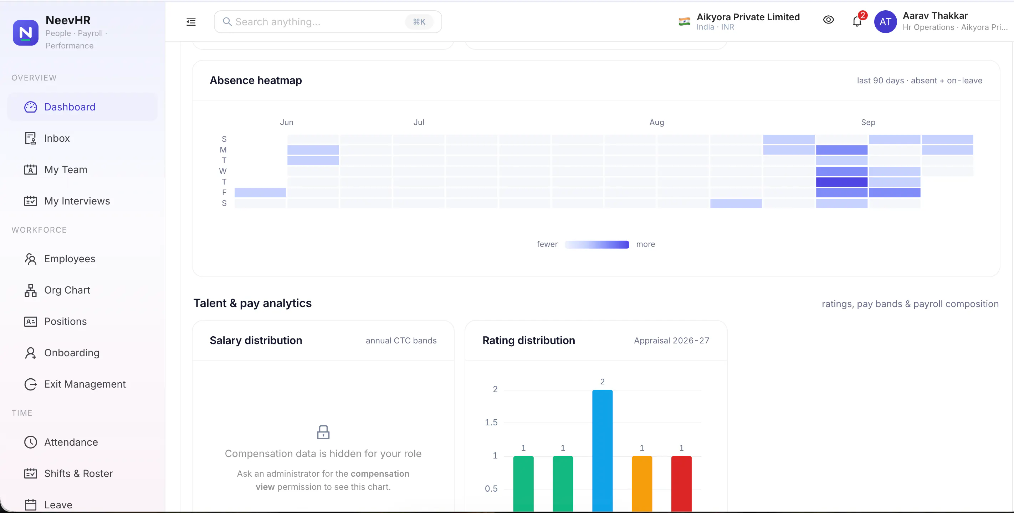
Task: Click the darkest heatmap cell in September
Action: point(841,182)
